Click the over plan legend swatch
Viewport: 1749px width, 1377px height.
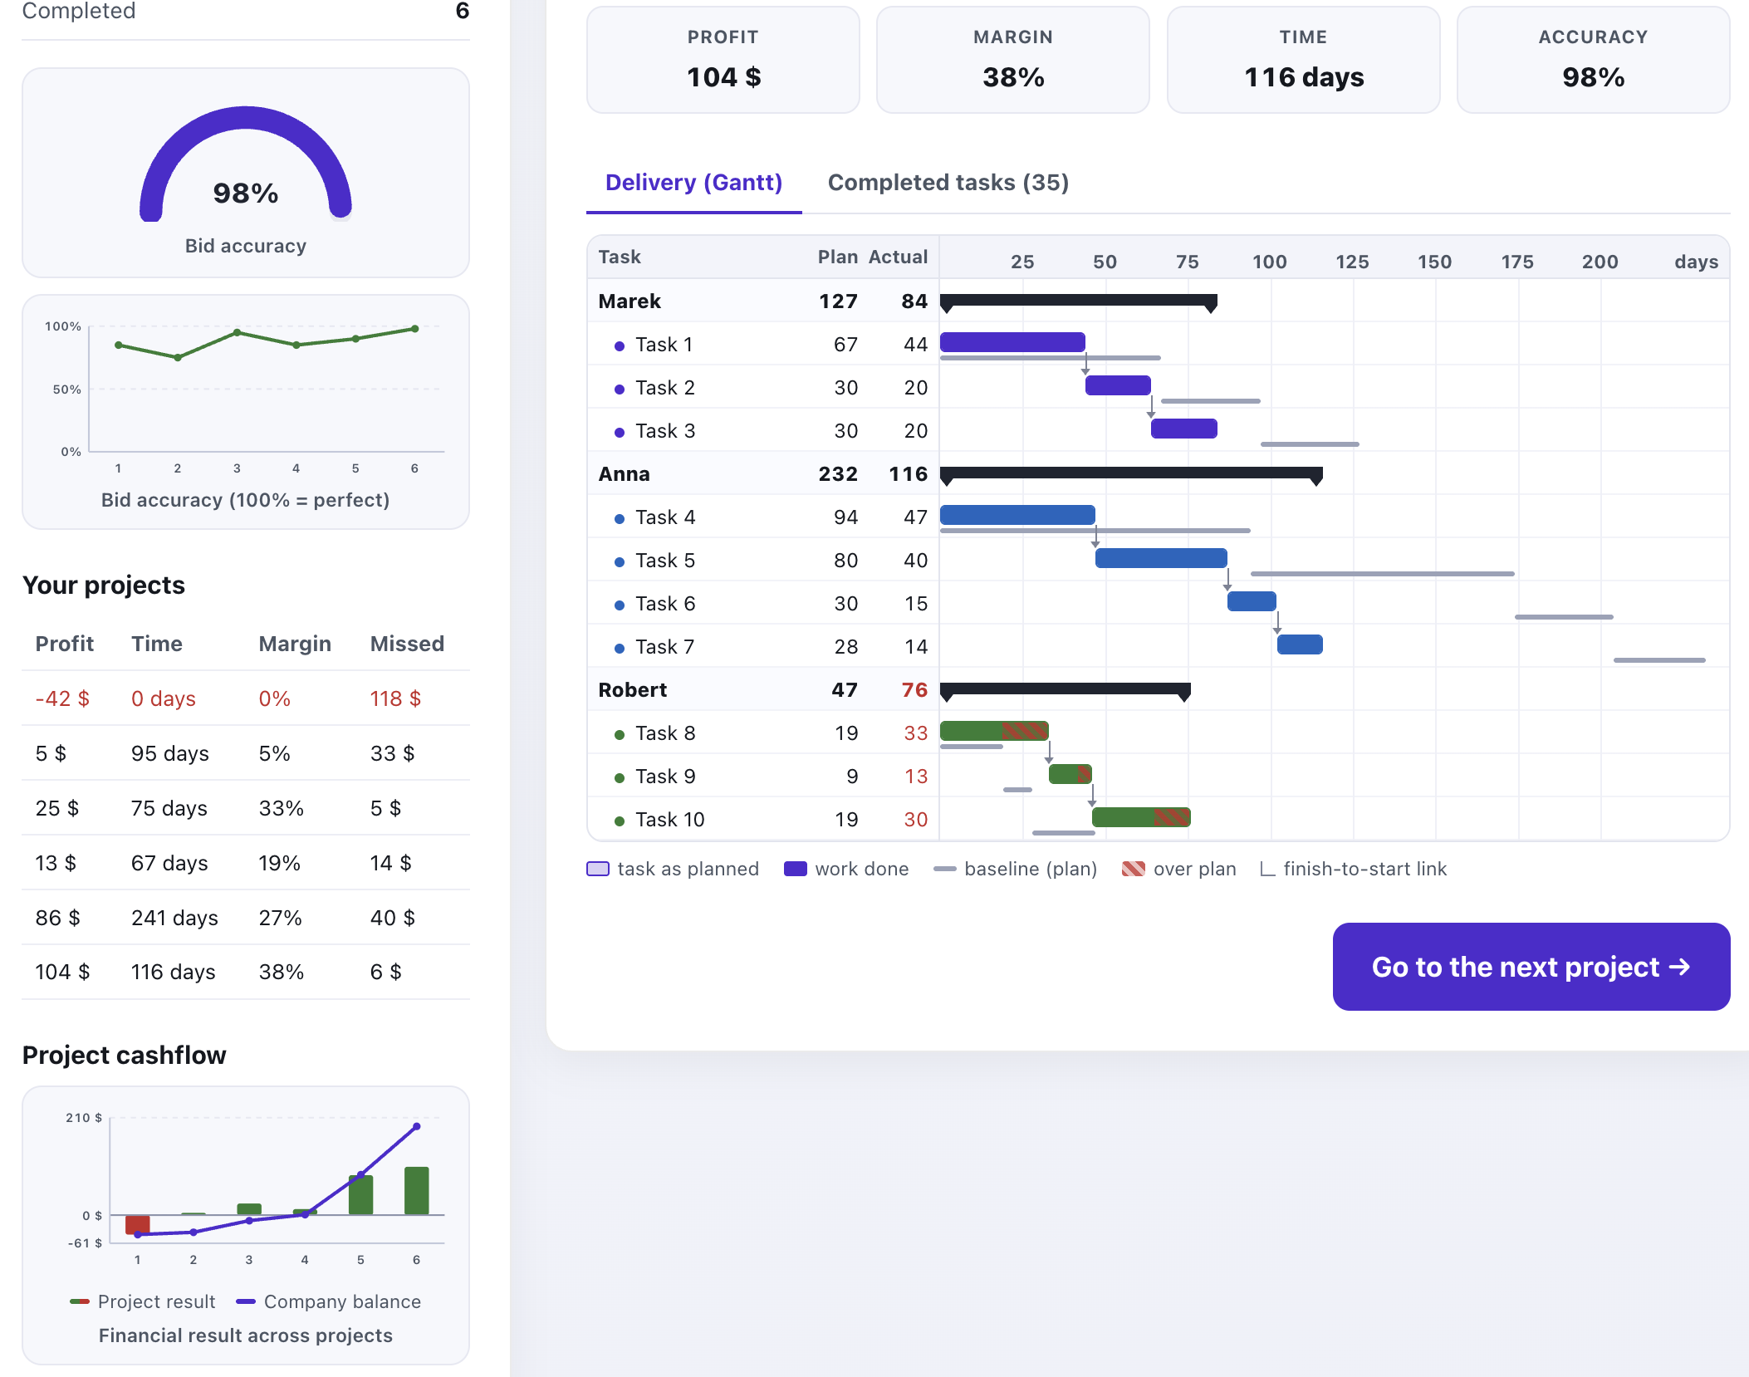[x=1134, y=869]
